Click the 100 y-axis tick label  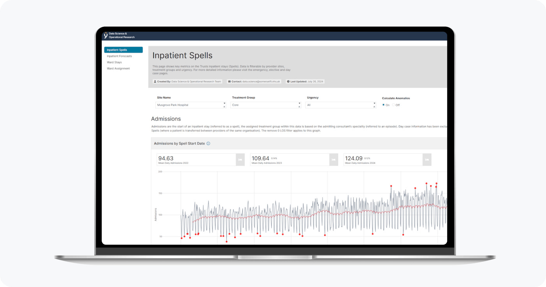tap(160, 215)
